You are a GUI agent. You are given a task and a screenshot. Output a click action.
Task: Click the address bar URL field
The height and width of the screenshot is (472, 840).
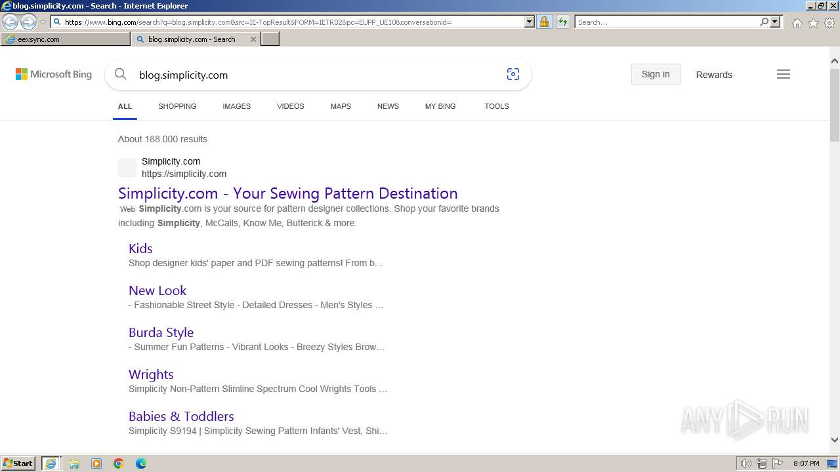(x=293, y=22)
